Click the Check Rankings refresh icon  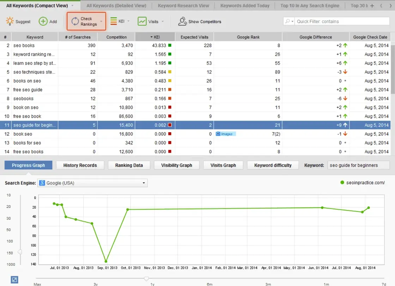tap(75, 22)
